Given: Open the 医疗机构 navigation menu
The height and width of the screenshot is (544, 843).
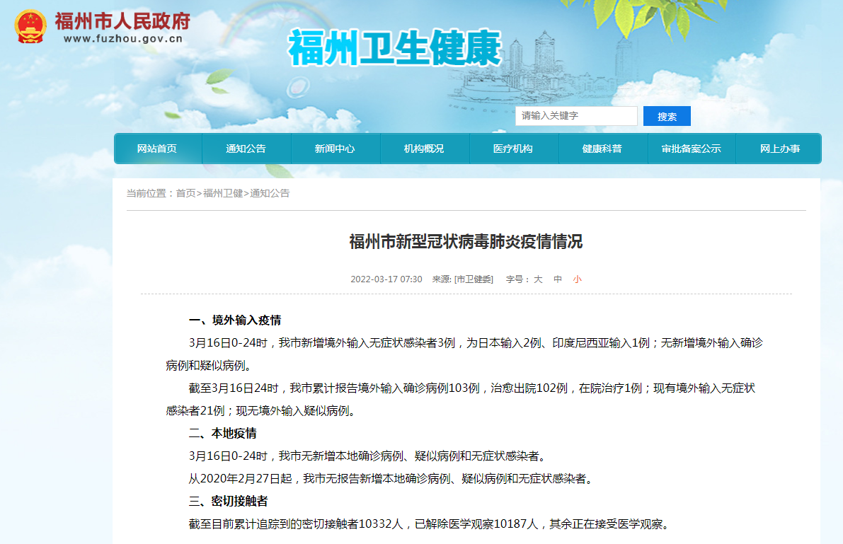Looking at the screenshot, I should 514,149.
